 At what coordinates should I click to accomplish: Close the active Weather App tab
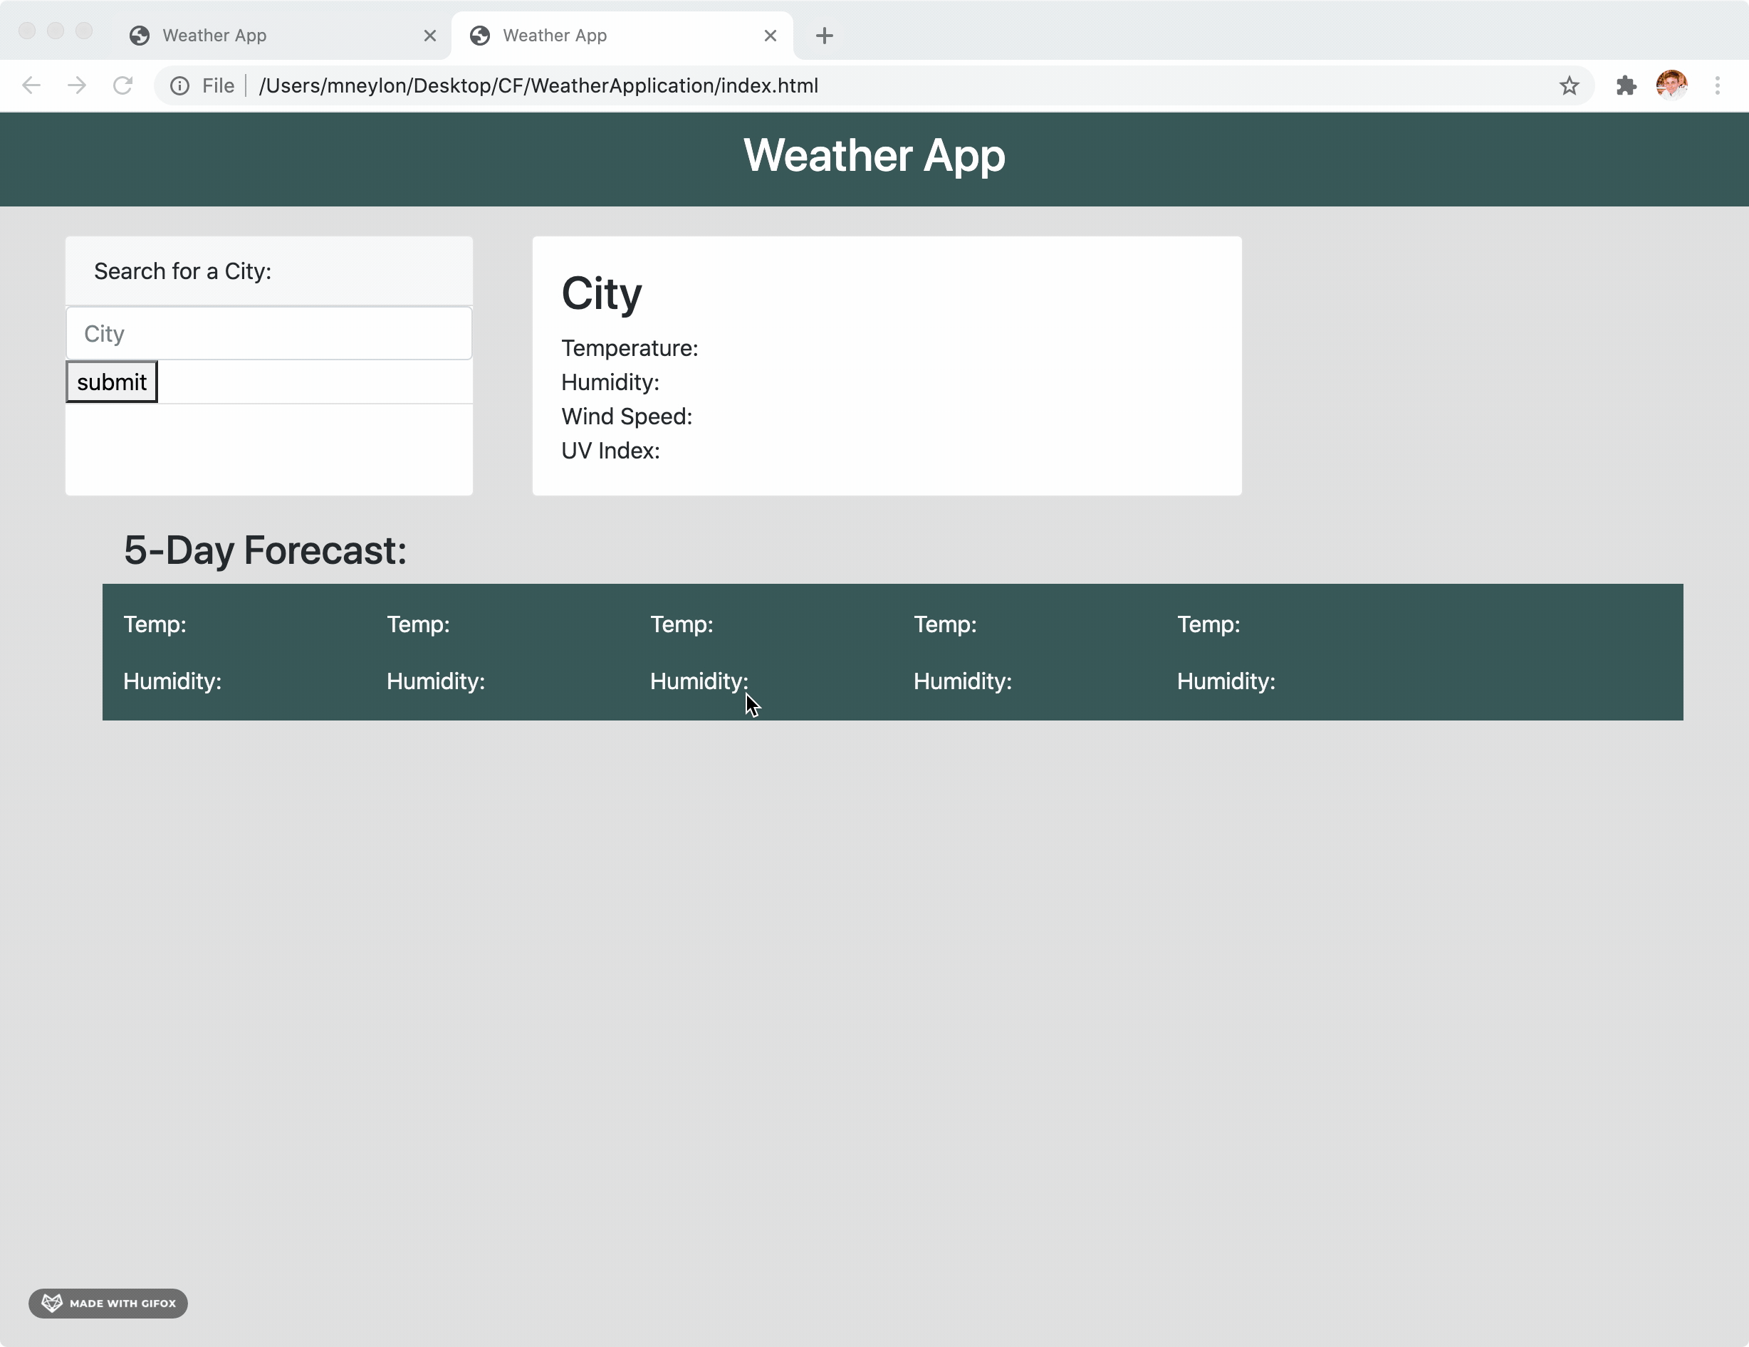coord(771,36)
